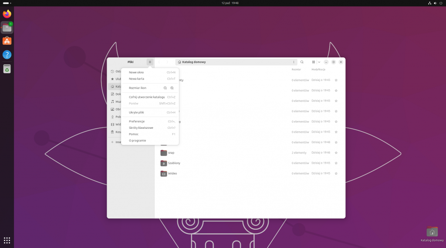Star the snap folder

336,153
